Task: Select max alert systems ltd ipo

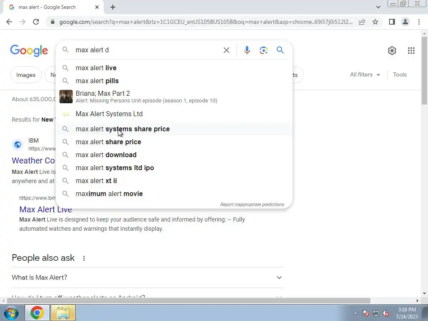Action: 174,168
